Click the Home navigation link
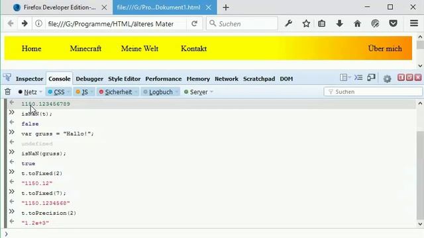Screen dimensions: 424x238 click(x=31, y=48)
